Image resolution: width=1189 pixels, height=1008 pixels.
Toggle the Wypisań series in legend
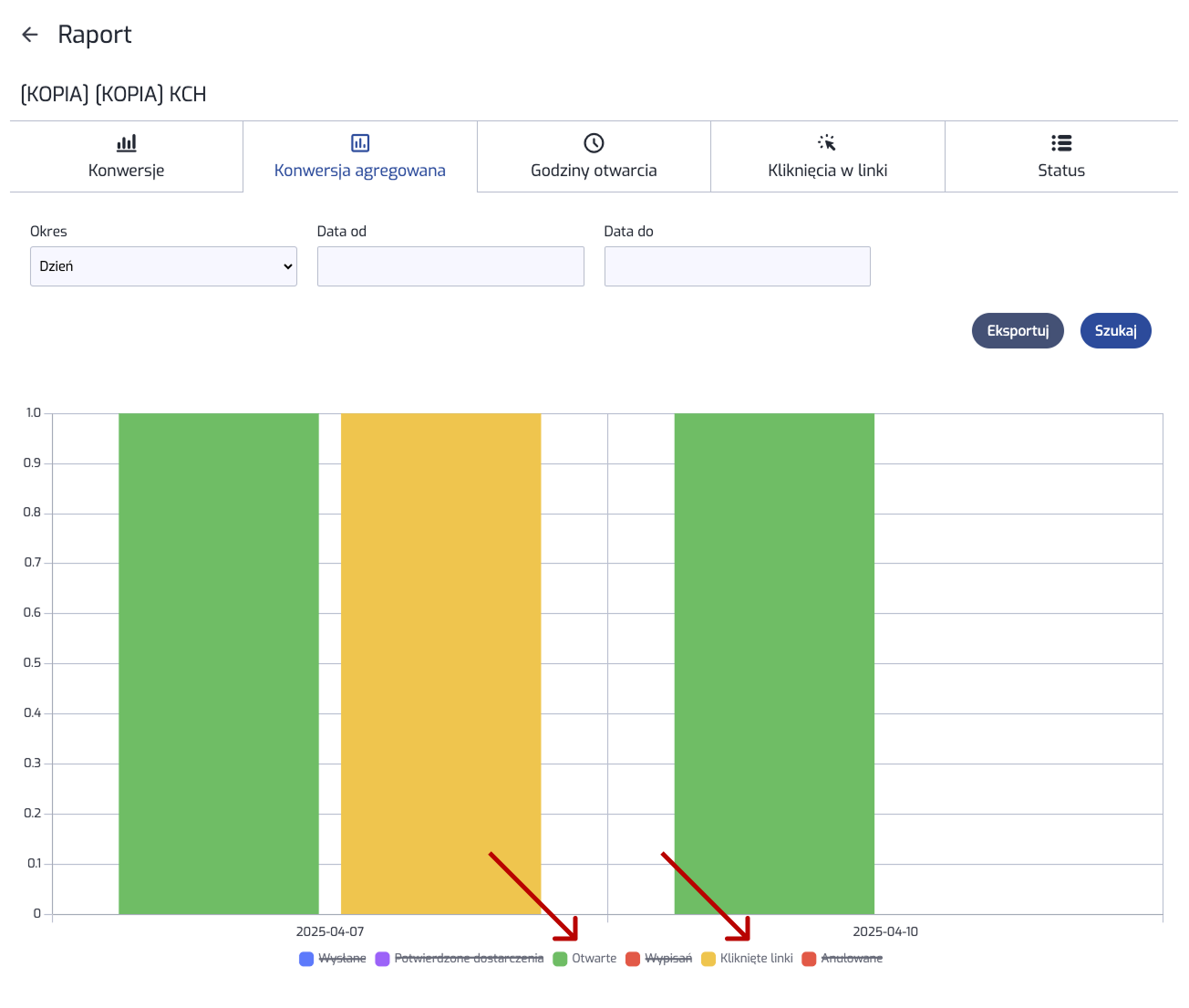pyautogui.click(x=658, y=959)
